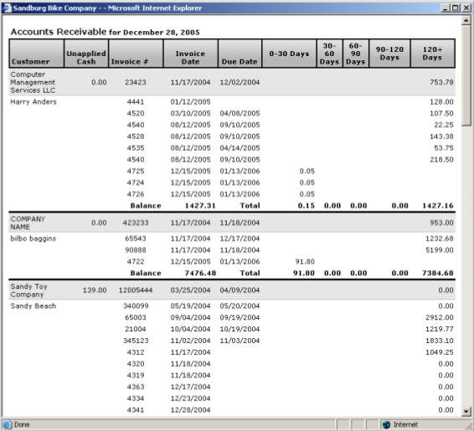The height and width of the screenshot is (431, 474).
Task: Click invoice number 23423
Action: [x=136, y=82]
